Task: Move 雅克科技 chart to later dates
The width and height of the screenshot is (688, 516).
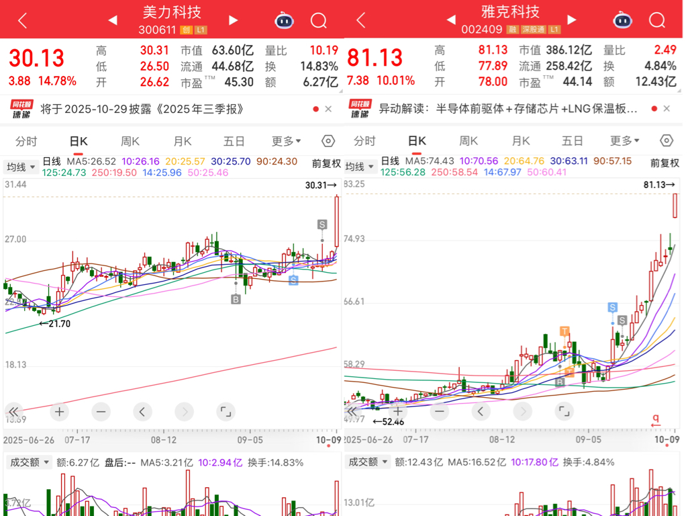Action: [523, 411]
